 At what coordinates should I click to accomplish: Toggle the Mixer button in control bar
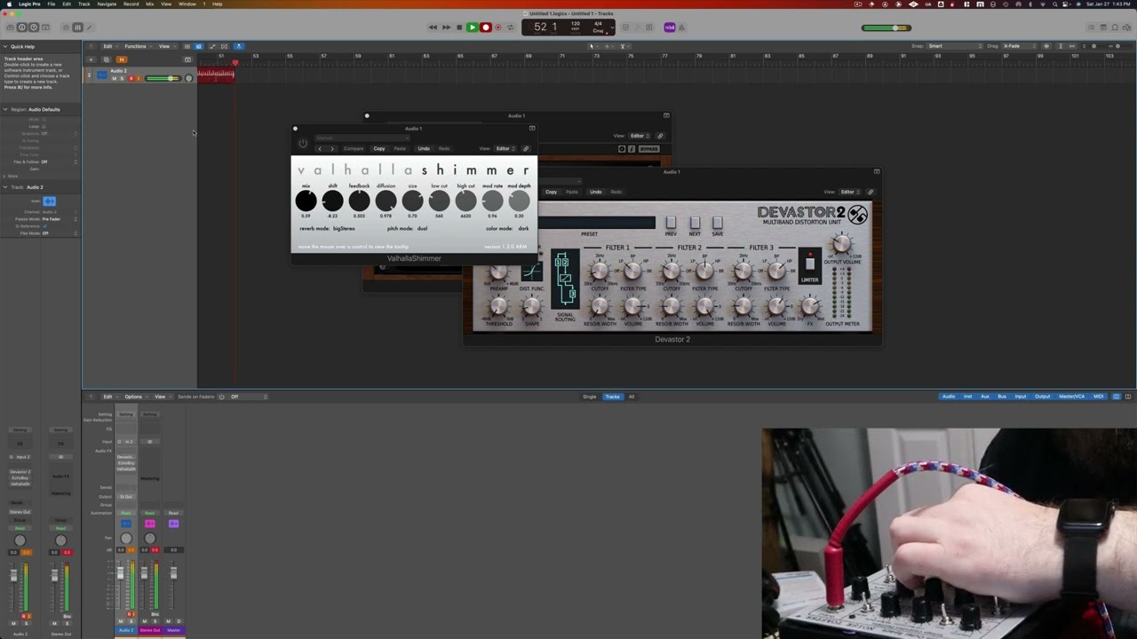point(78,28)
